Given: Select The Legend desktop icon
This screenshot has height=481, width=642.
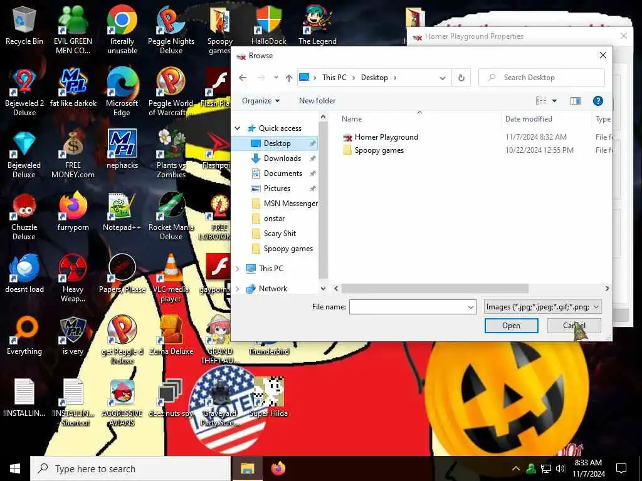Looking at the screenshot, I should click(x=317, y=26).
